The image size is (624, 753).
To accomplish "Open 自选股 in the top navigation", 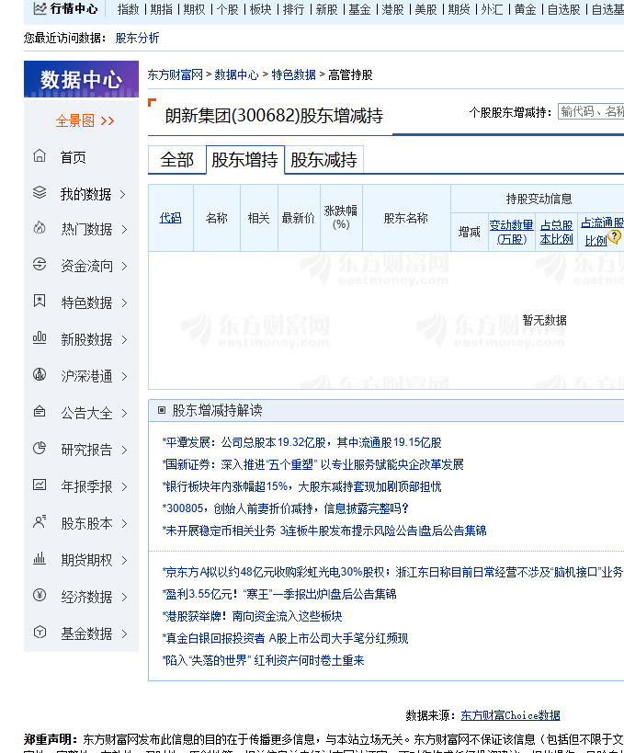I will point(564,9).
